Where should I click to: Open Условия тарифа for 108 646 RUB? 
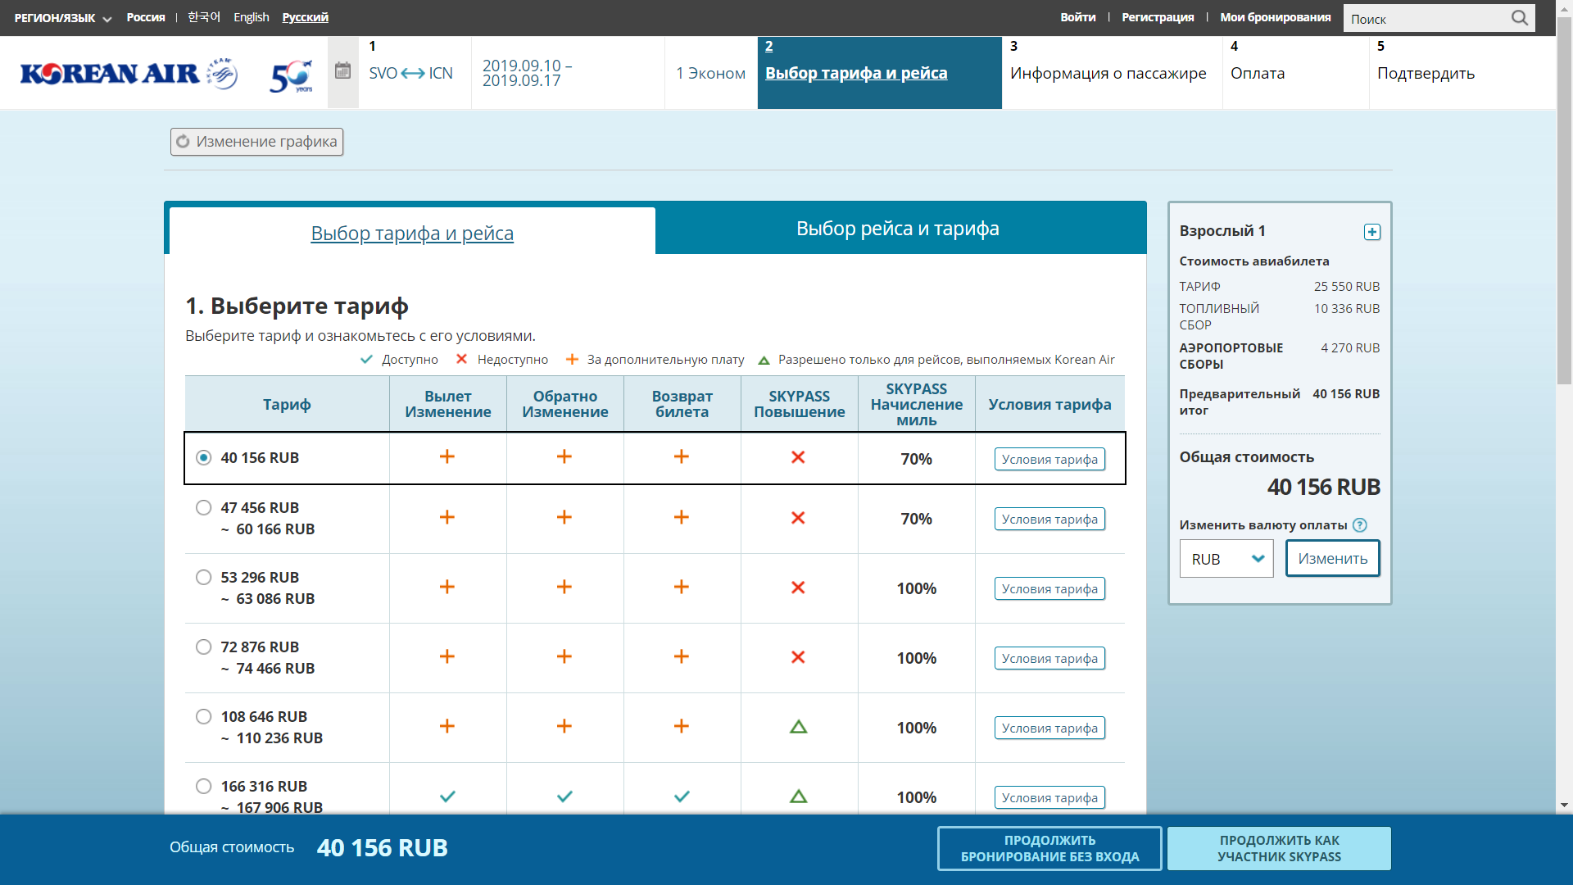pyautogui.click(x=1049, y=728)
